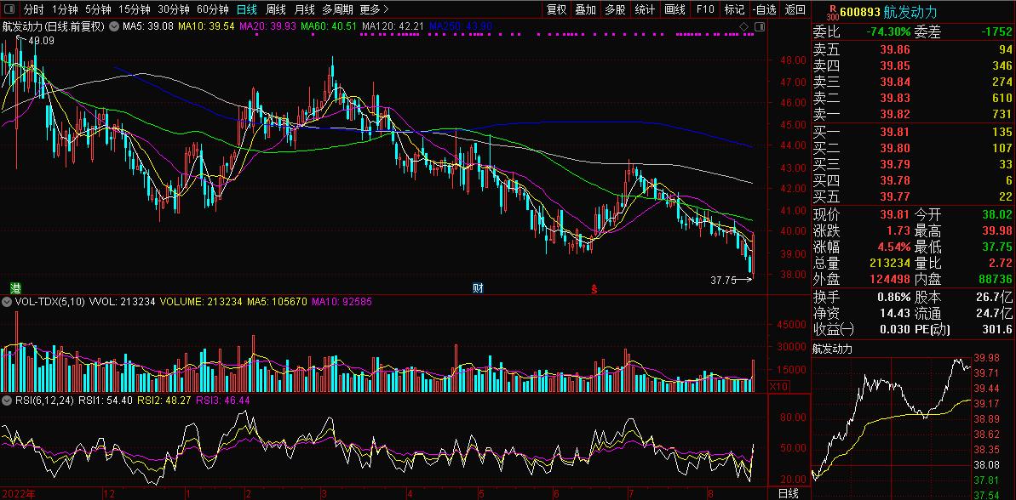Toggle 自选 watchlist membership
The image size is (1016, 500).
(765, 9)
